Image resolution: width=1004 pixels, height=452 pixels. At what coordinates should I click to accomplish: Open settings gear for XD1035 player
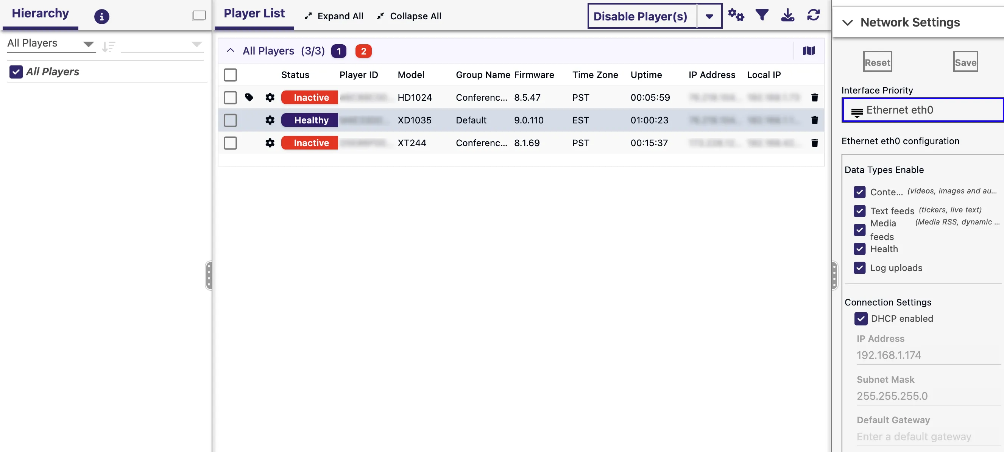pos(270,120)
